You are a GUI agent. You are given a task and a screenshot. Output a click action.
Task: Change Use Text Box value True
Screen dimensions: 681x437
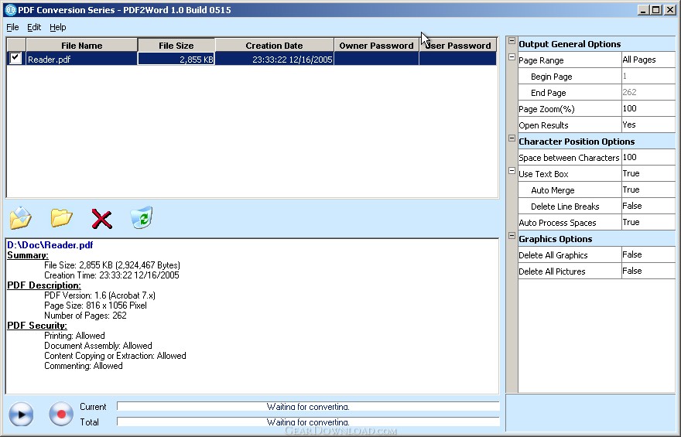pyautogui.click(x=648, y=173)
